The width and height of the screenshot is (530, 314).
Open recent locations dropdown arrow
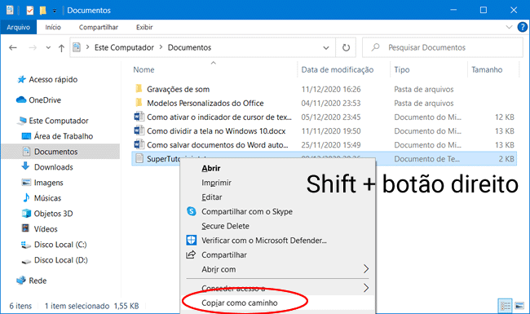(48, 48)
